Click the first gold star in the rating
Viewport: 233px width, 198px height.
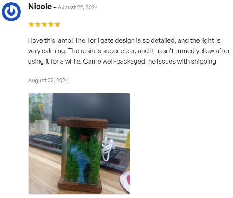coord(31,24)
